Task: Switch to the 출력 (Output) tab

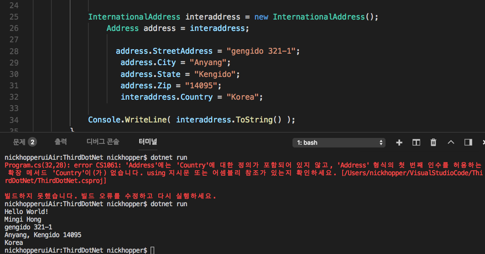Action: click(x=61, y=142)
